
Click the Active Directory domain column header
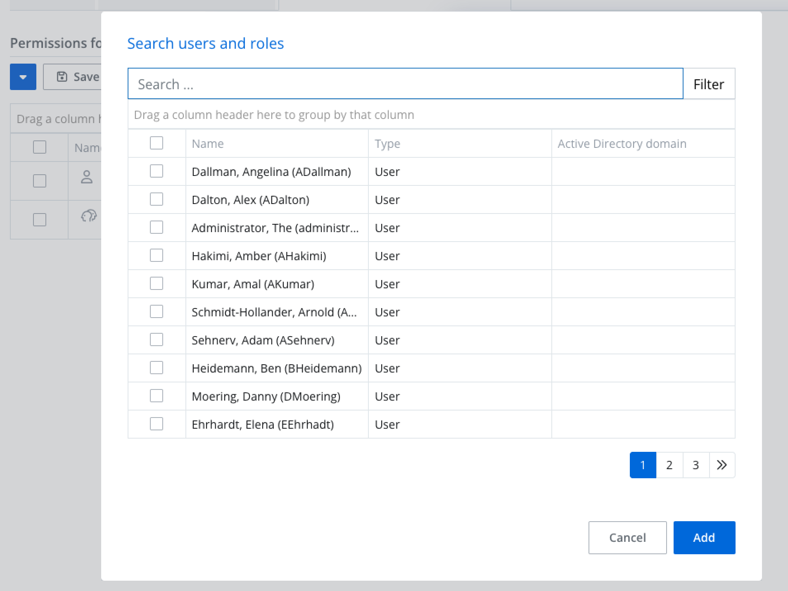(x=622, y=144)
